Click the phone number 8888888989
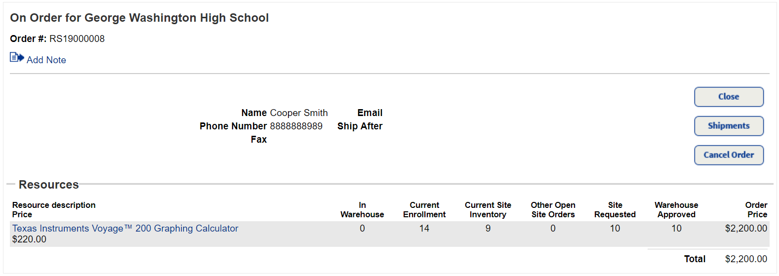This screenshot has width=779, height=276. [296, 126]
